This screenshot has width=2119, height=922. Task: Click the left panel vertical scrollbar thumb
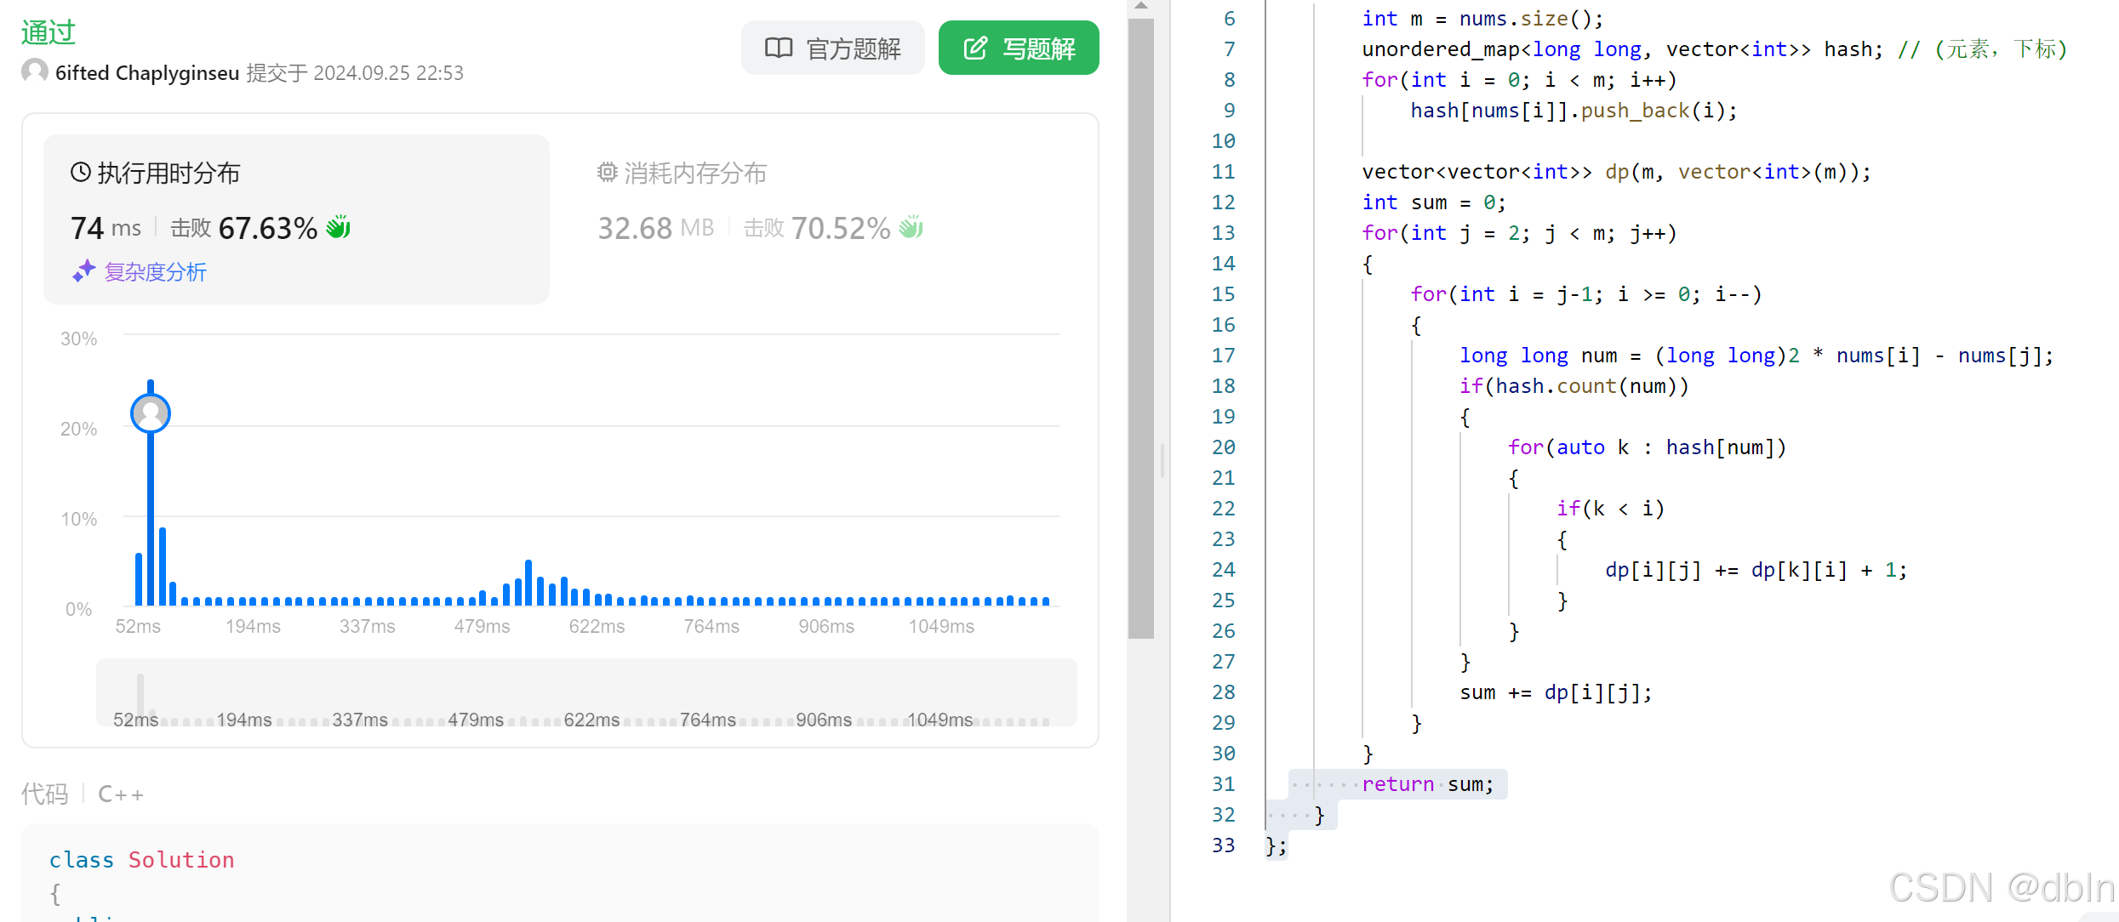coord(1140,327)
